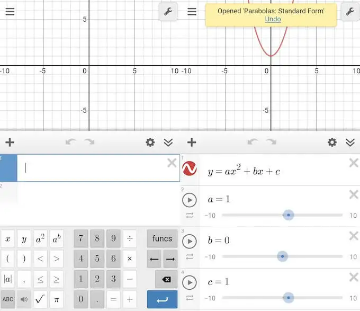Switch keypad to ABC letters

click(8, 299)
